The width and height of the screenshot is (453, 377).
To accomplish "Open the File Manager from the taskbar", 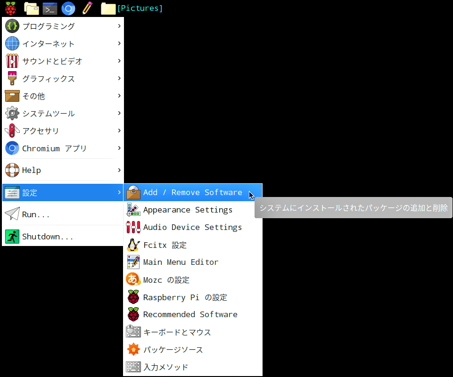I will (x=32, y=8).
